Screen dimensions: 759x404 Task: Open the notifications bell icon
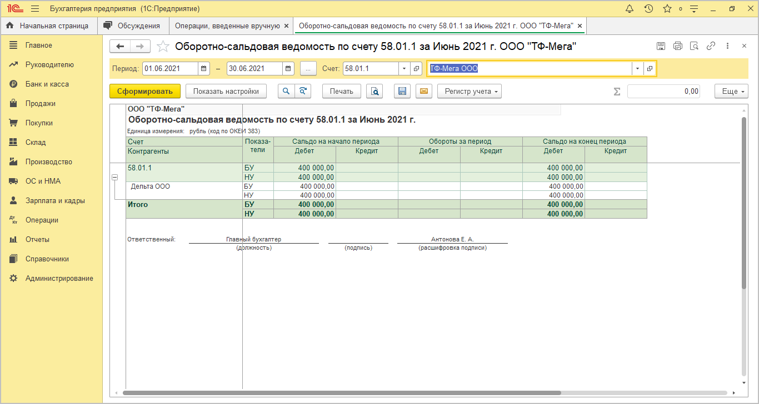[630, 9]
